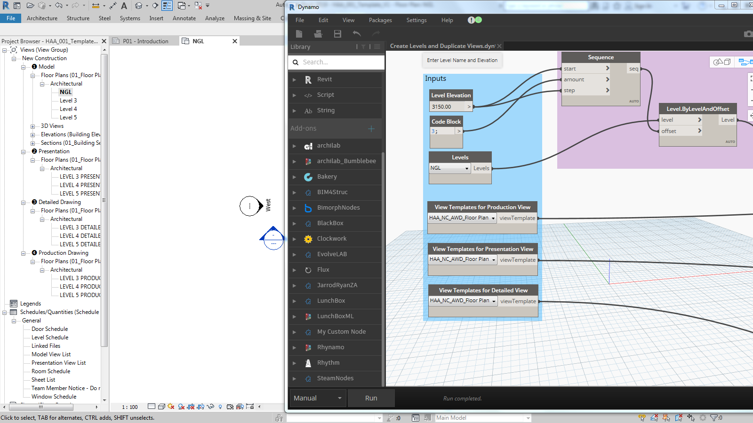Open the Dynamo Help menu

coord(447,20)
